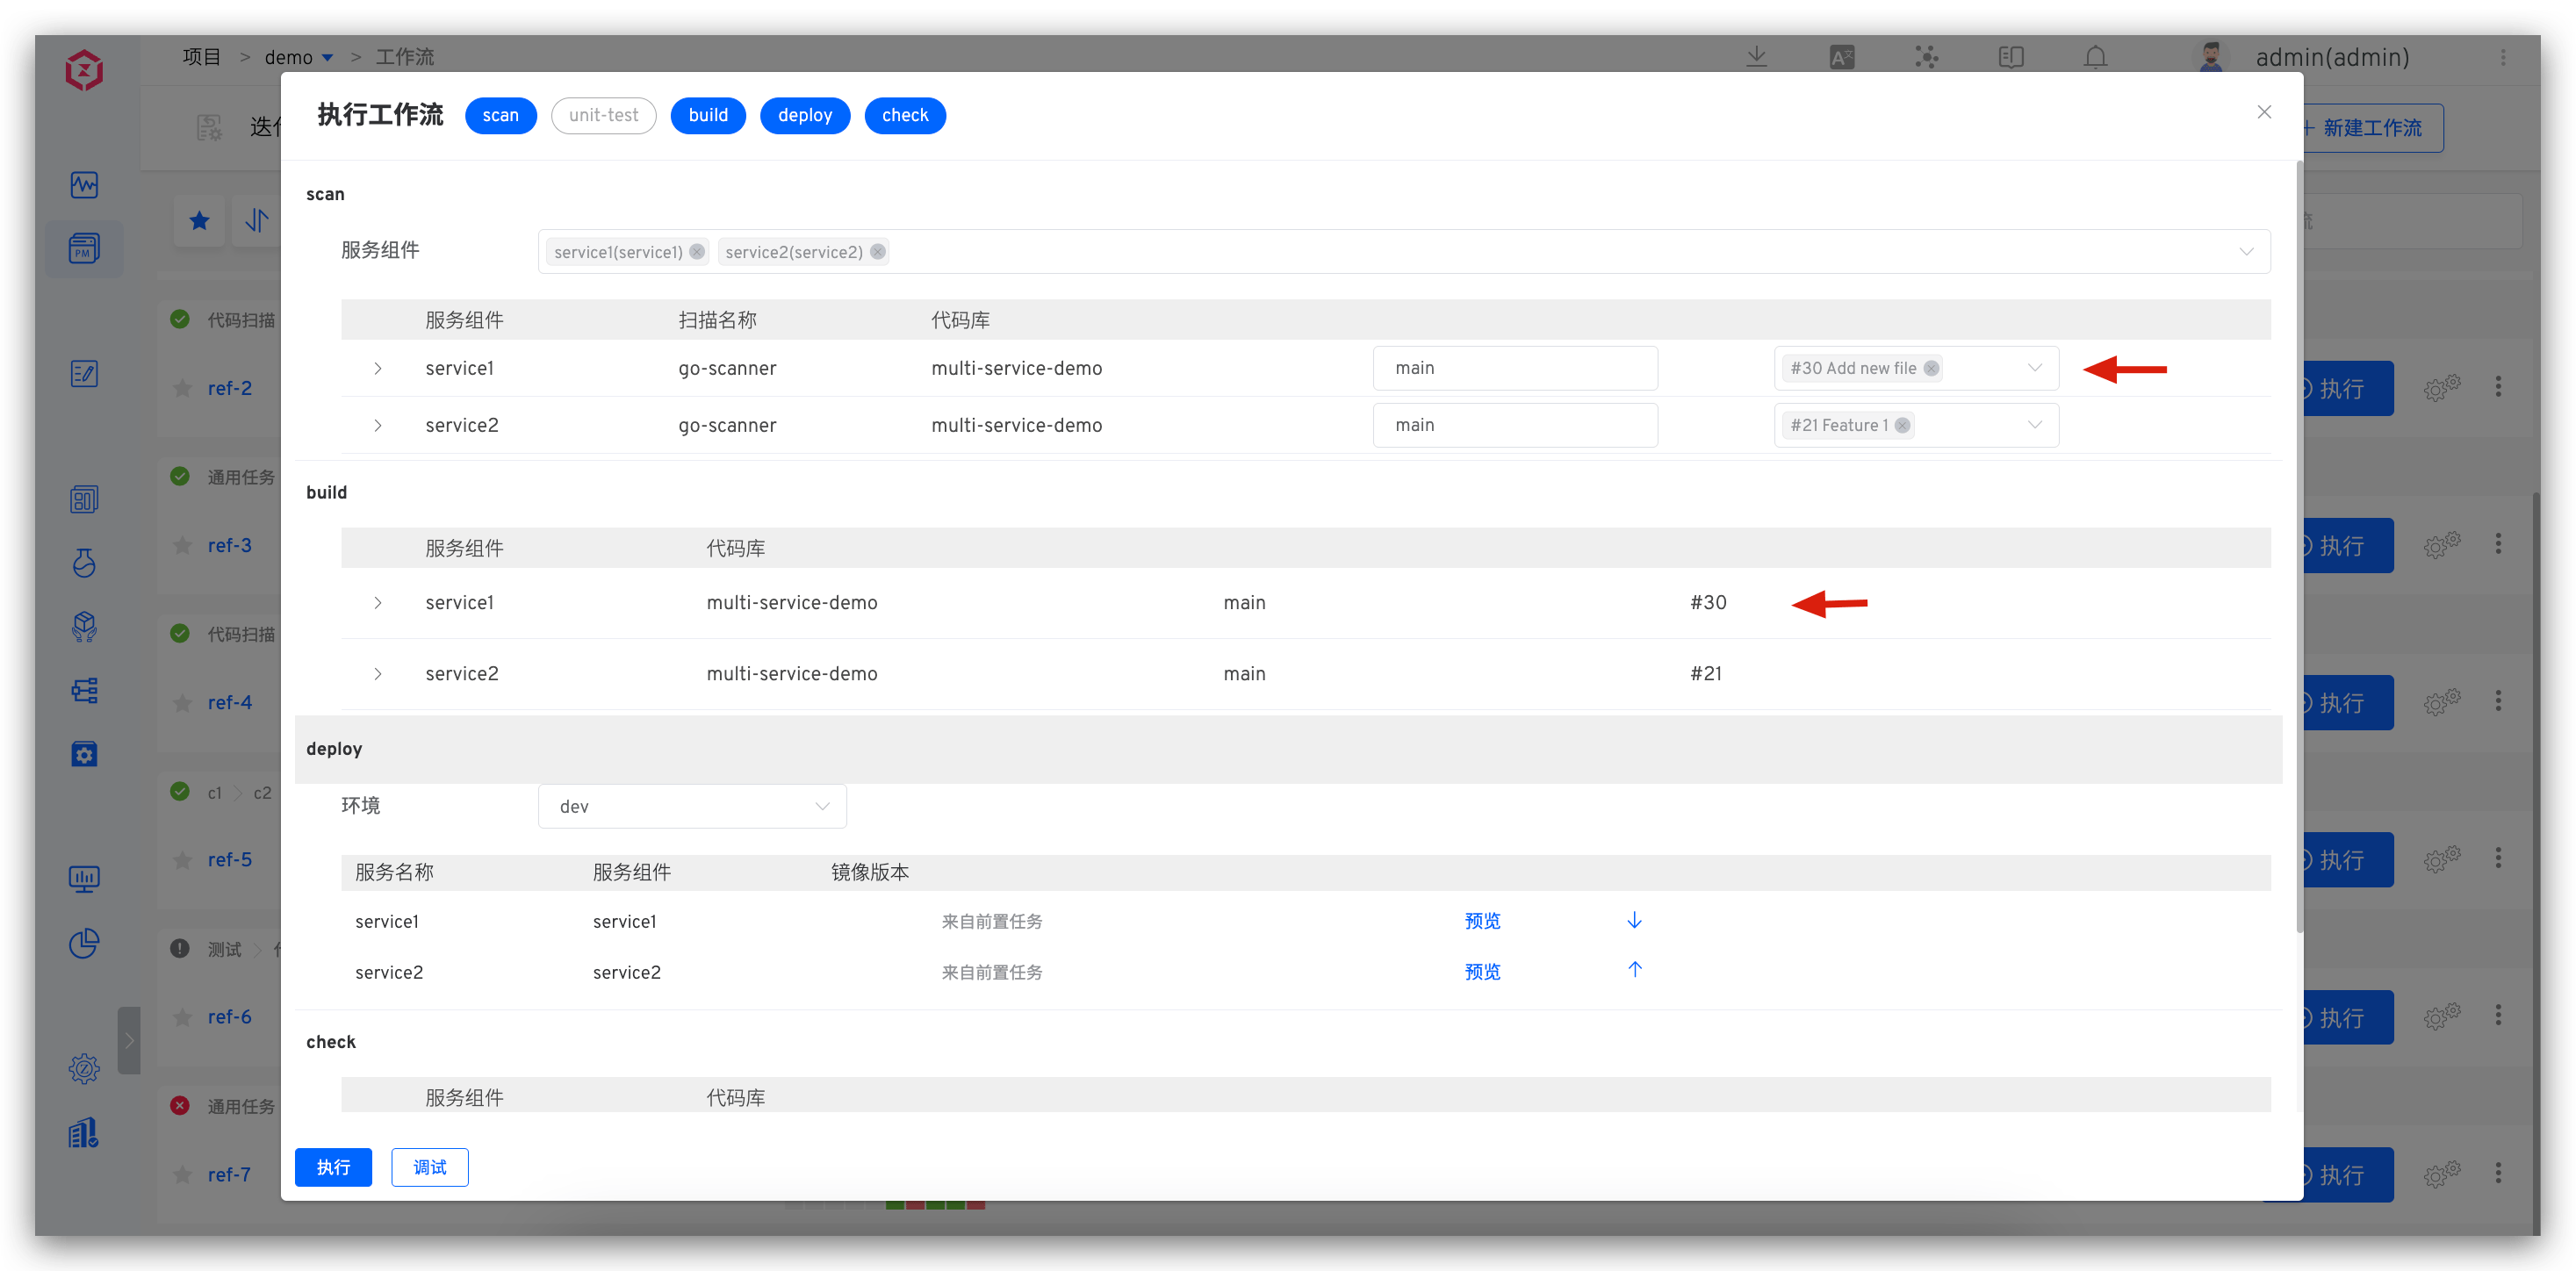Move service1 down with the down arrow

coord(1635,920)
